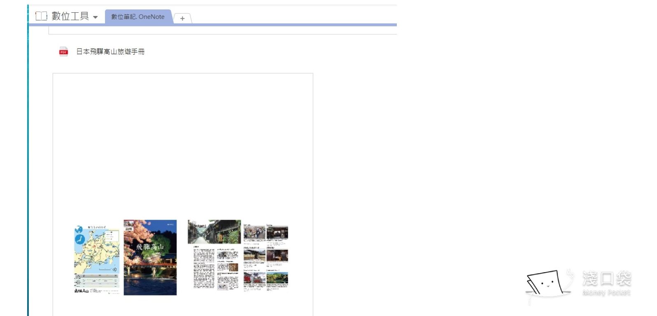
Task: Select the 飛驒高山 night cover page image
Action: pyautogui.click(x=150, y=257)
